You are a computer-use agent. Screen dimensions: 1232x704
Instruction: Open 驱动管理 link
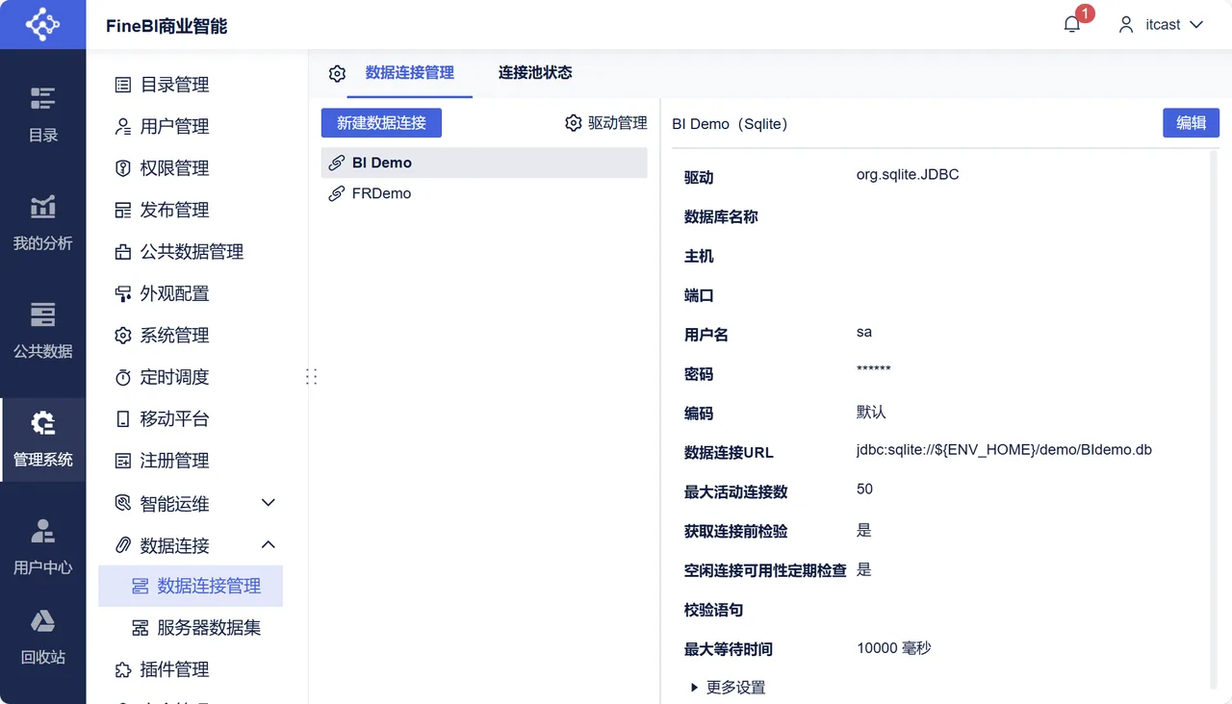tap(618, 123)
